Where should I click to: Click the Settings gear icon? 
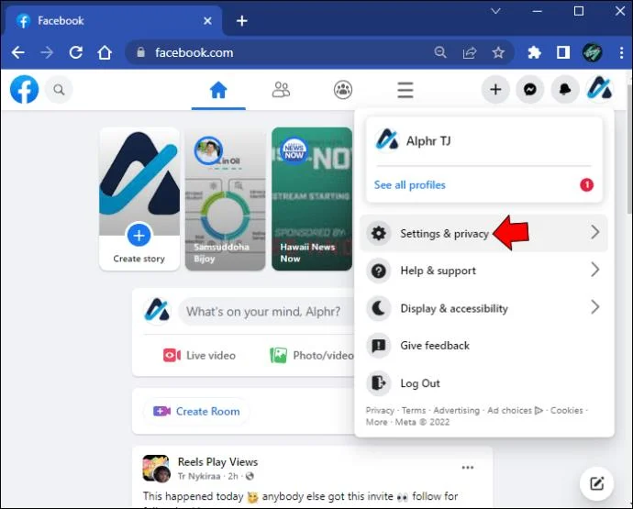pos(379,233)
